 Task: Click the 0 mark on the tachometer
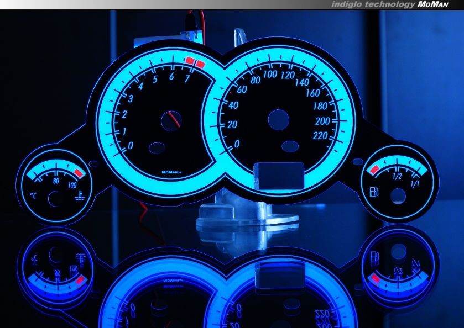point(130,145)
